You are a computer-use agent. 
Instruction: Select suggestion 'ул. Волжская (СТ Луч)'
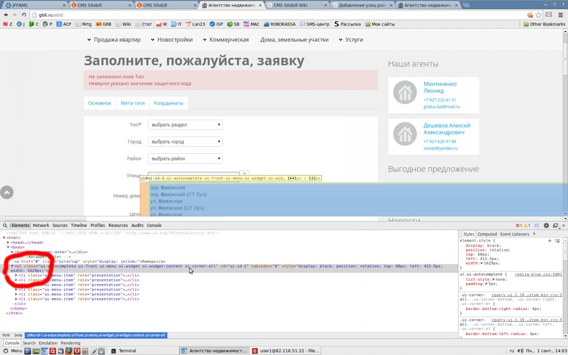[x=177, y=208]
